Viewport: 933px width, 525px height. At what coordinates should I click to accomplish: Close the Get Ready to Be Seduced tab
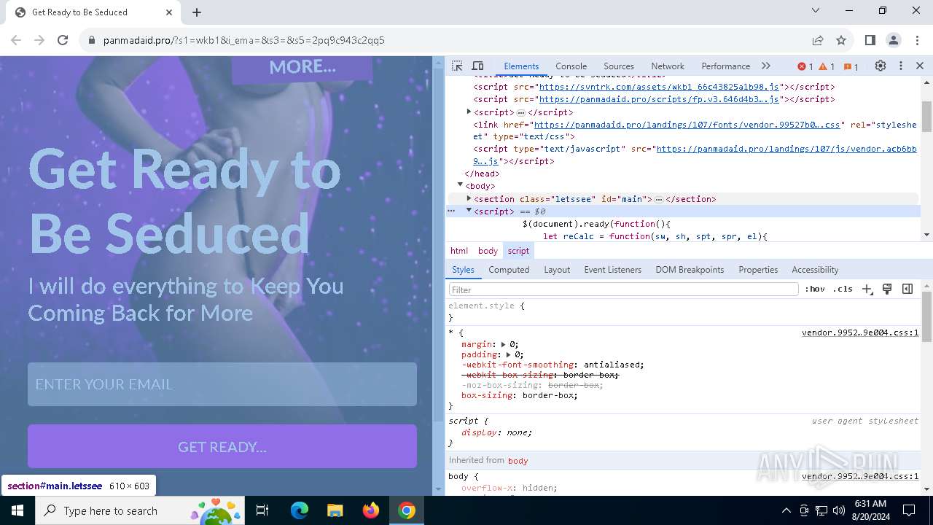169,12
